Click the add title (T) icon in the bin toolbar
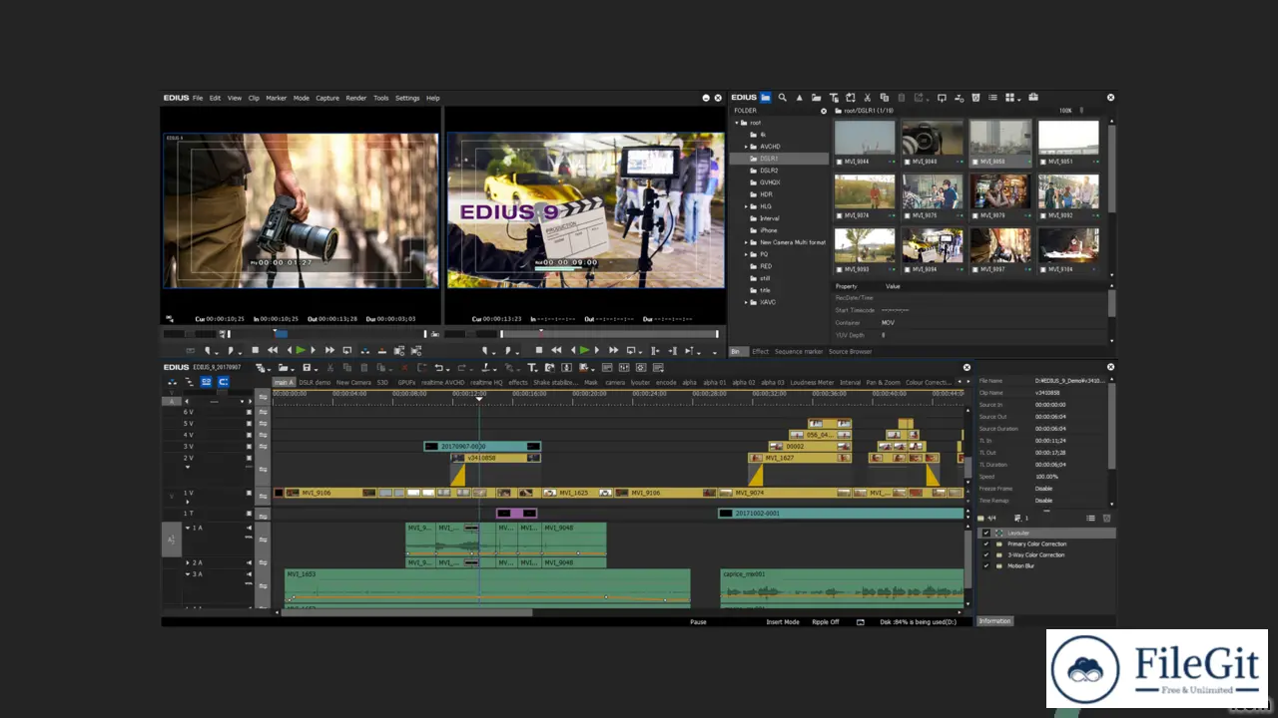 tap(834, 98)
